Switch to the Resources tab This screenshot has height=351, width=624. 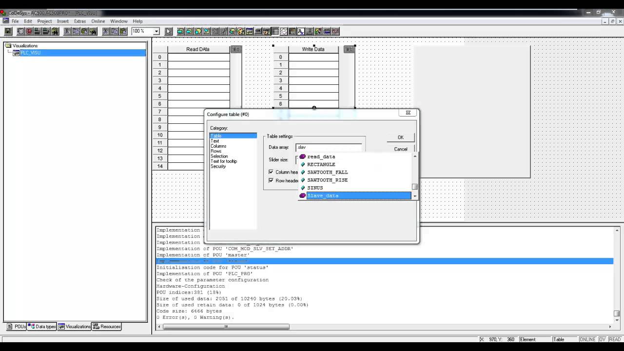pyautogui.click(x=107, y=327)
